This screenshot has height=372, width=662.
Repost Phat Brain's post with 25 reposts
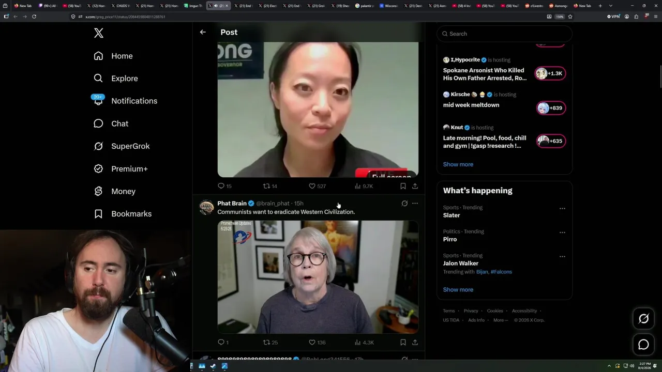pos(270,342)
